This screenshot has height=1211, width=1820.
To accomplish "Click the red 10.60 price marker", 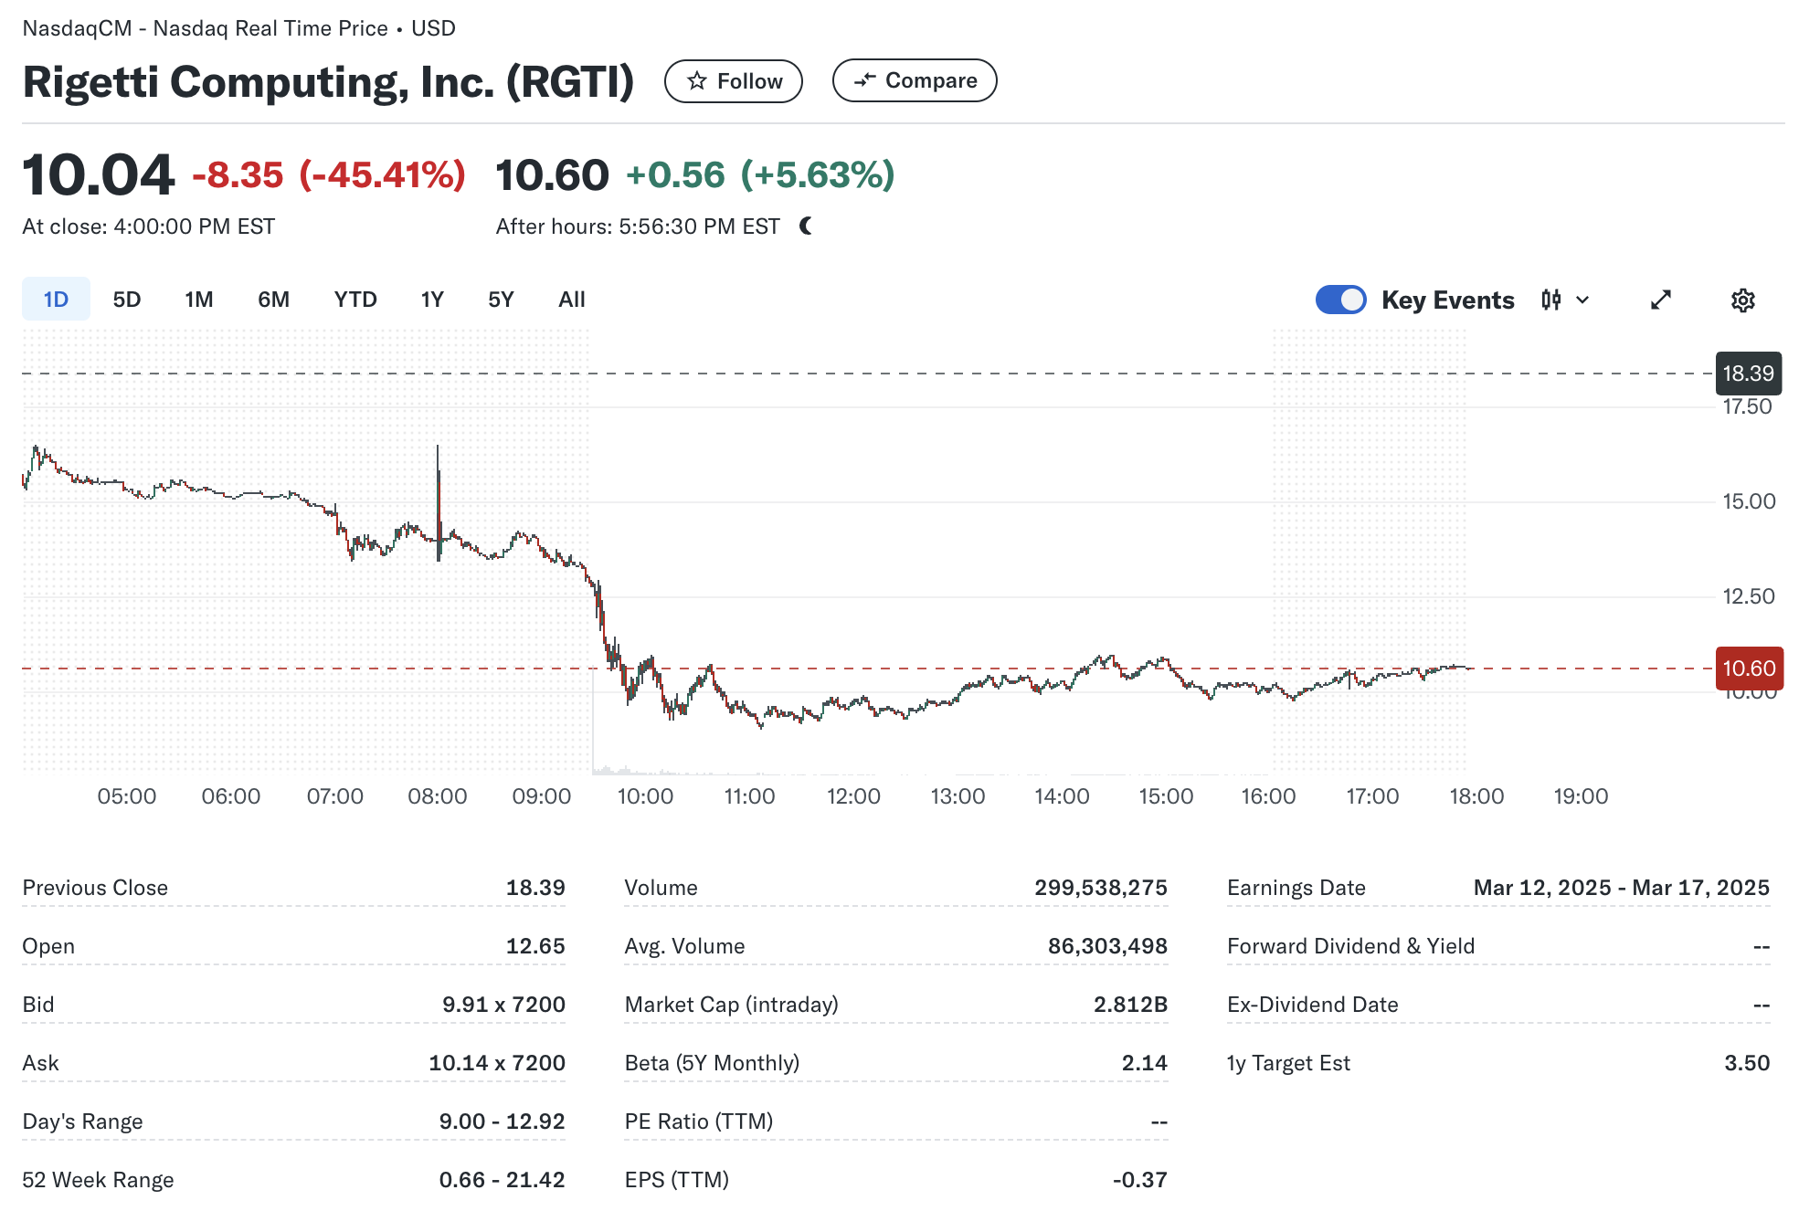I will [x=1748, y=669].
